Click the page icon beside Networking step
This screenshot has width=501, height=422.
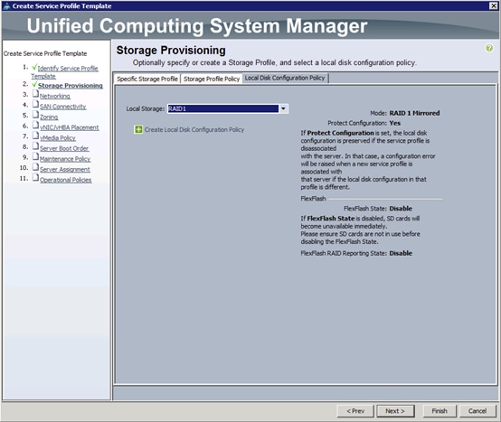click(35, 94)
